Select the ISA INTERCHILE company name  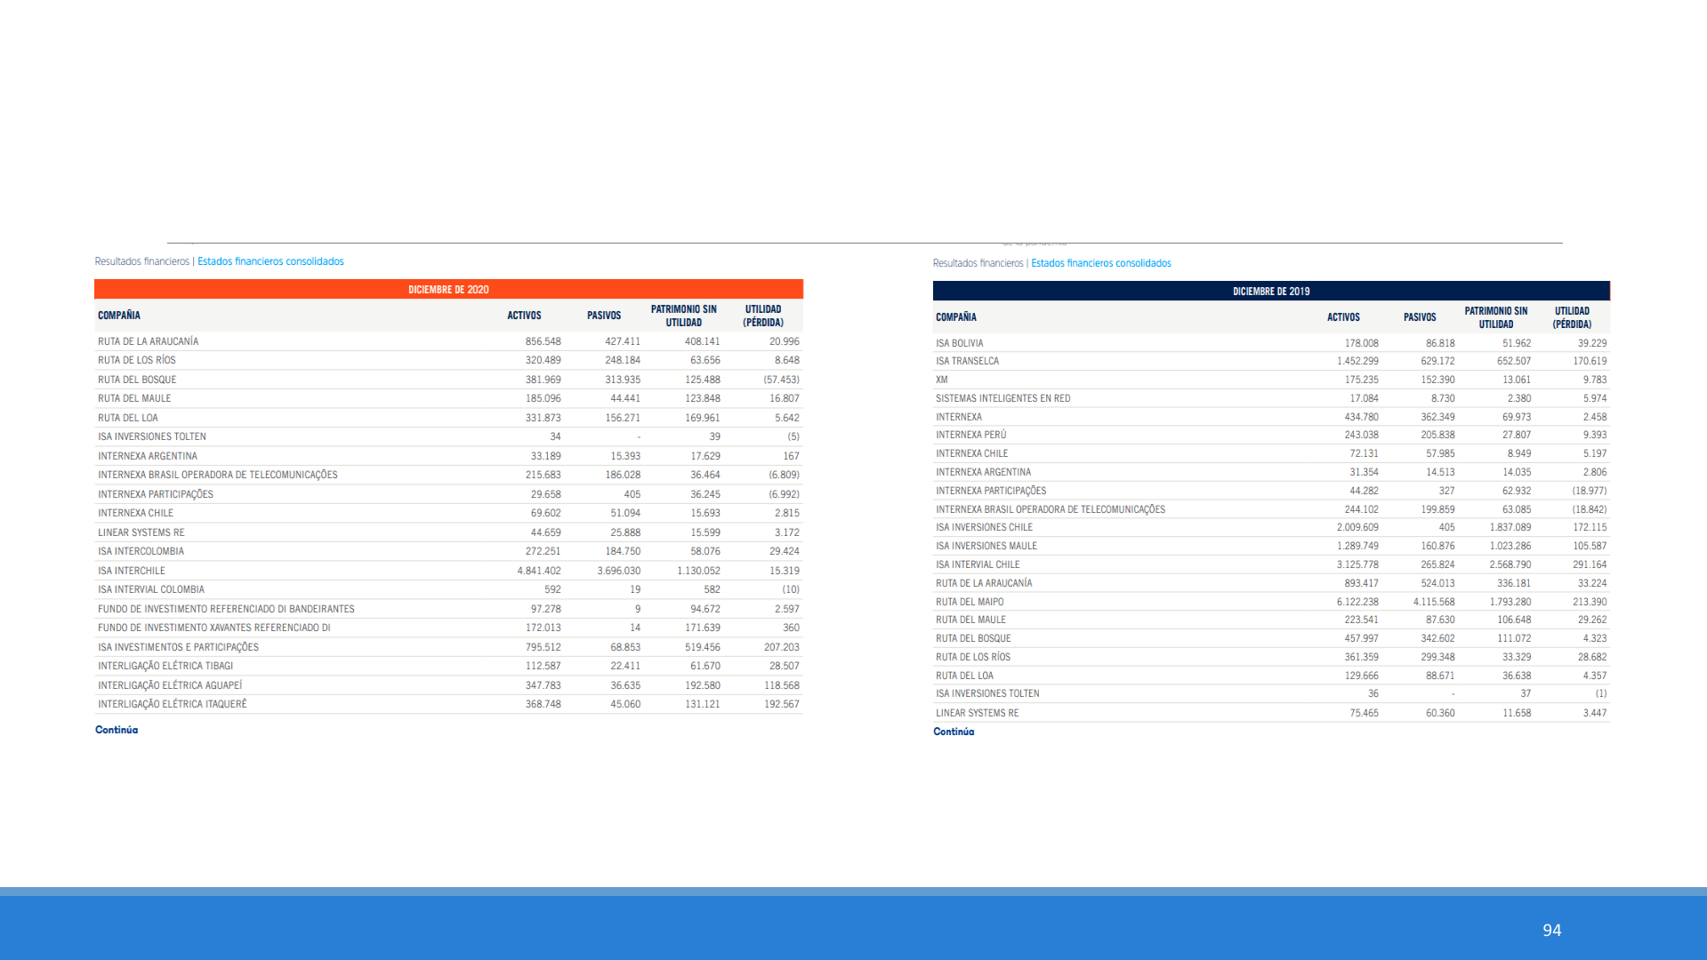pyautogui.click(x=132, y=571)
